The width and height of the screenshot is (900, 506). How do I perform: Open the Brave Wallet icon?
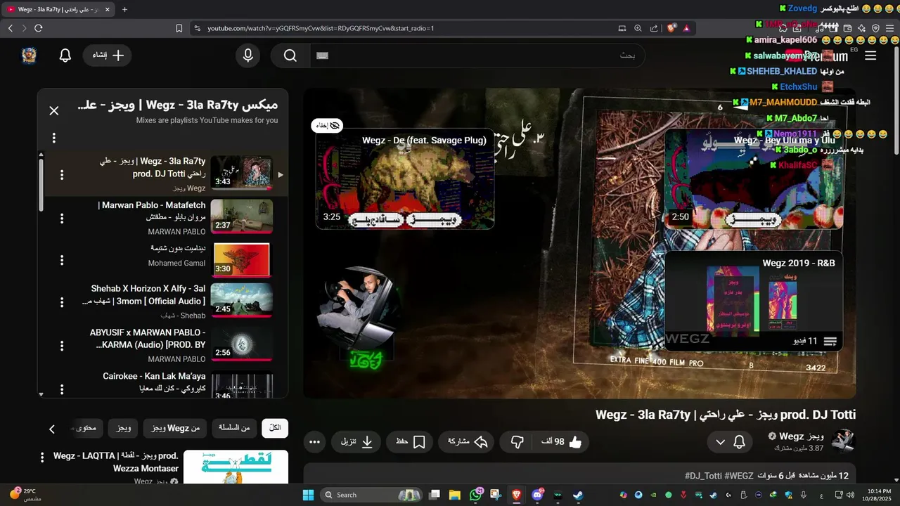847,28
